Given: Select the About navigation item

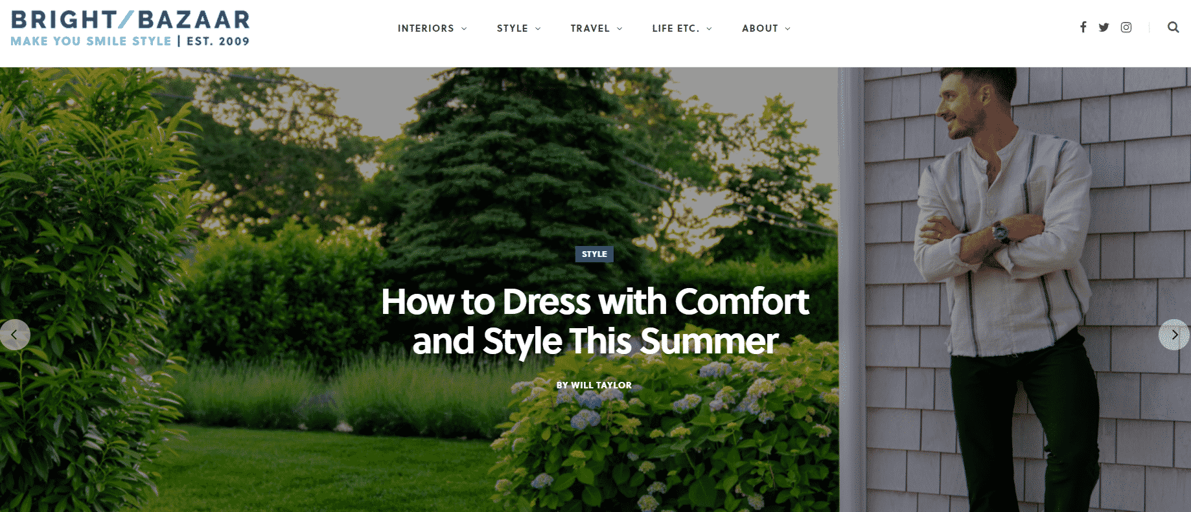Looking at the screenshot, I should 760,28.
